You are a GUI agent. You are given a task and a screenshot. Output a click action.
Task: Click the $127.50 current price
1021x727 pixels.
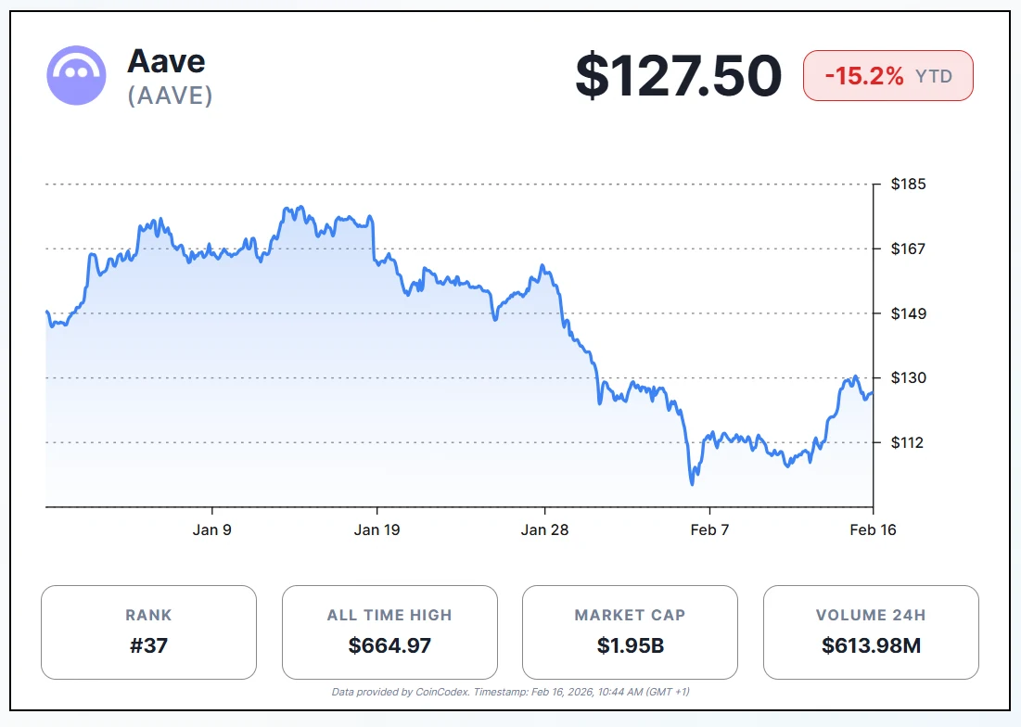pos(678,76)
